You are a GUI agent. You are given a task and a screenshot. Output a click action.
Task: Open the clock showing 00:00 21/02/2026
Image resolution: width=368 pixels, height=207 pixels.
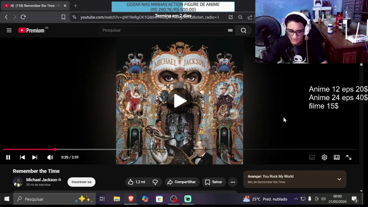click(x=338, y=199)
